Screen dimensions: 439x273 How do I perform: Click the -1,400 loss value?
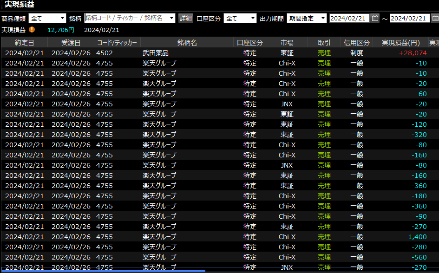pyautogui.click(x=416, y=237)
